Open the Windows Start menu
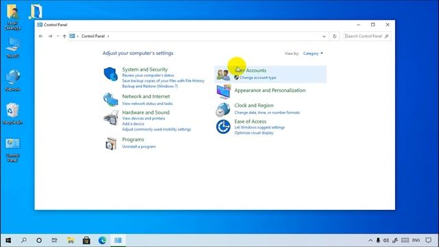 tap(8, 240)
